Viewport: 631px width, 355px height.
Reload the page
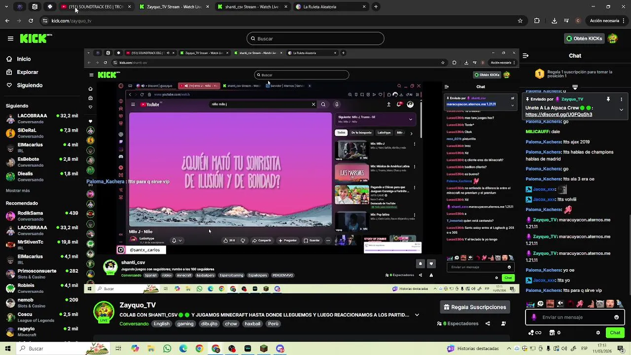(x=31, y=21)
